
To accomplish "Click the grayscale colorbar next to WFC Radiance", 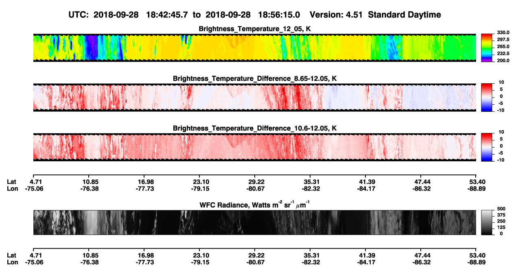I will pos(487,223).
